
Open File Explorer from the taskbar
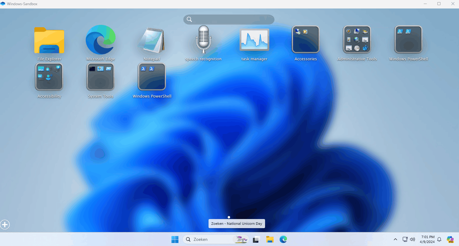[270, 239]
